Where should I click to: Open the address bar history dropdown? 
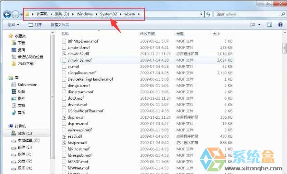click(x=201, y=14)
